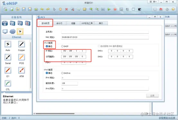Click the Print toolbar icon

point(36,9)
